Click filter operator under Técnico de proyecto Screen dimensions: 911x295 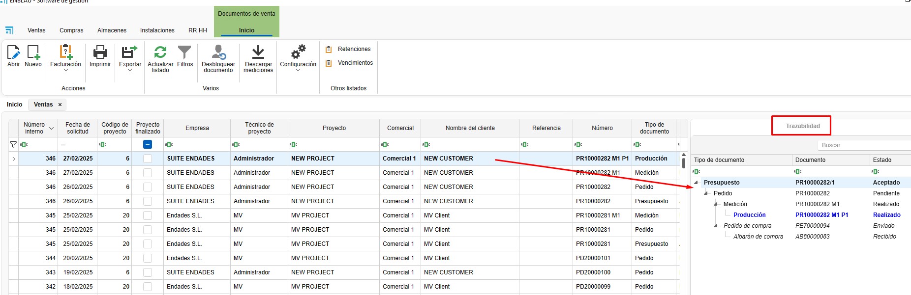click(x=236, y=144)
